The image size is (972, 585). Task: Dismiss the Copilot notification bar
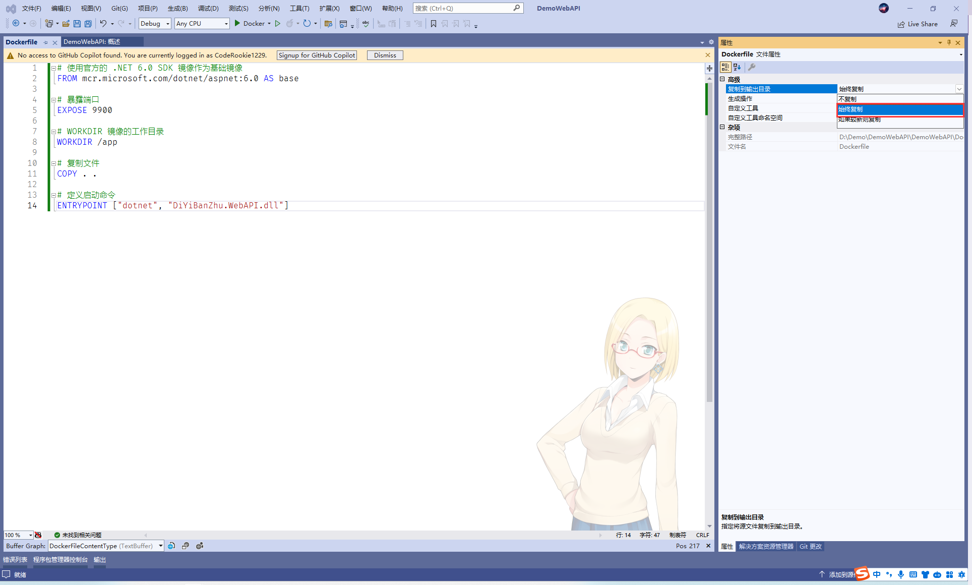[385, 55]
